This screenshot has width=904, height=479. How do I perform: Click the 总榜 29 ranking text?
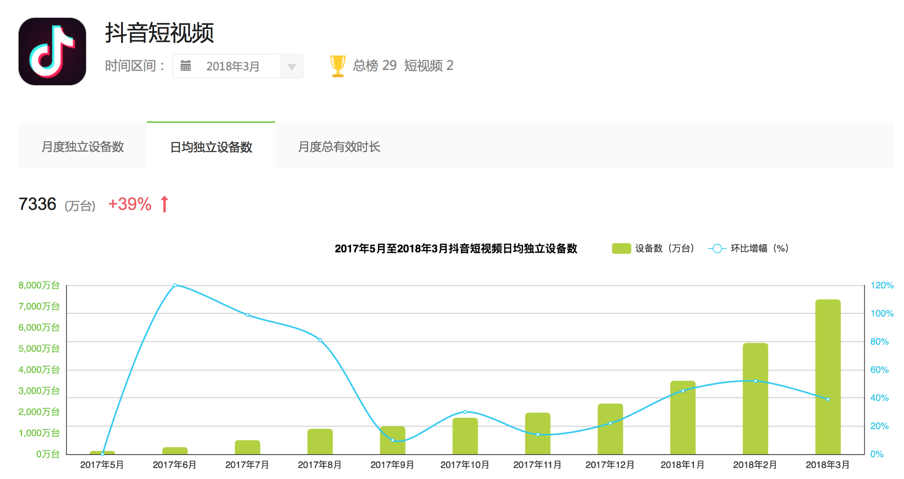point(375,66)
